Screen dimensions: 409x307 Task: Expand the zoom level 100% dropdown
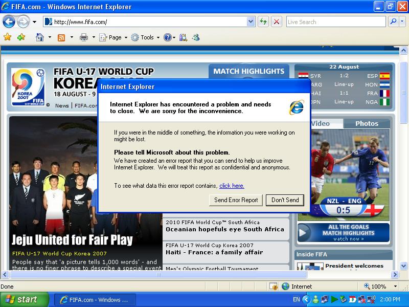pyautogui.click(x=395, y=287)
